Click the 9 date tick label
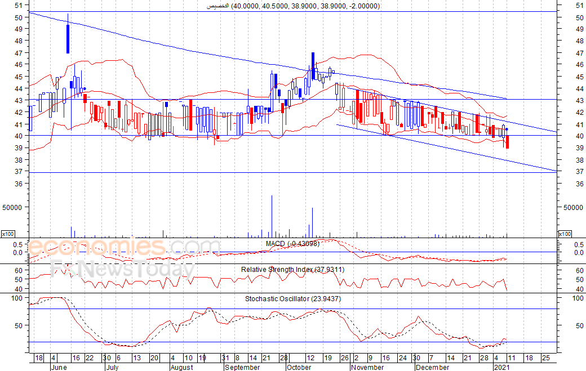Image resolution: width=586 pixels, height=371 pixels. pos(370,358)
